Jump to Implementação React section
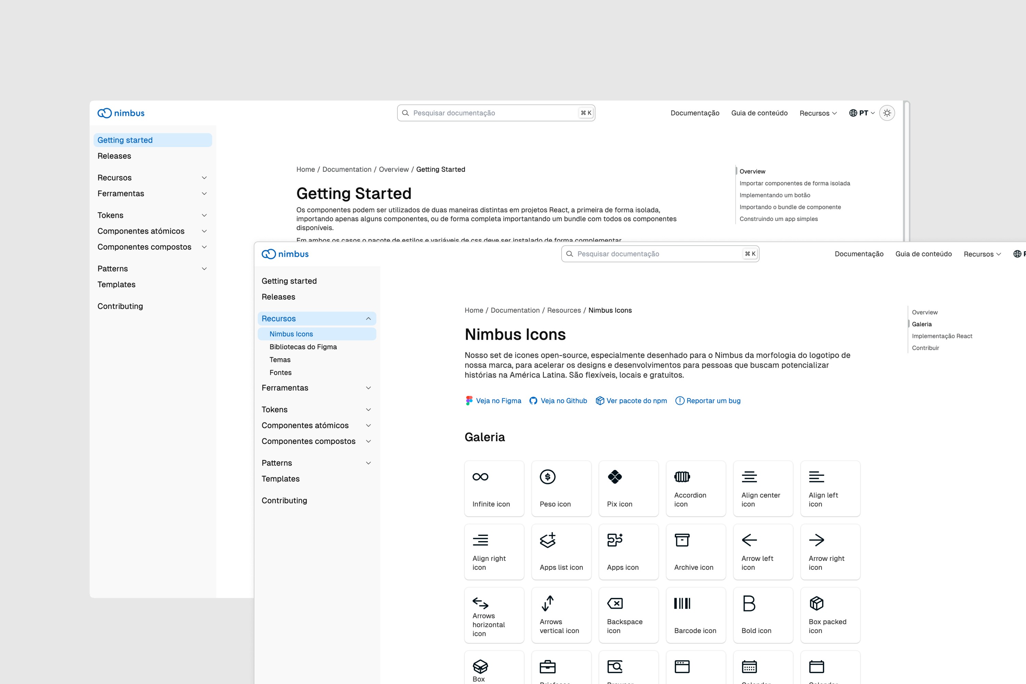1026x684 pixels. 942,336
